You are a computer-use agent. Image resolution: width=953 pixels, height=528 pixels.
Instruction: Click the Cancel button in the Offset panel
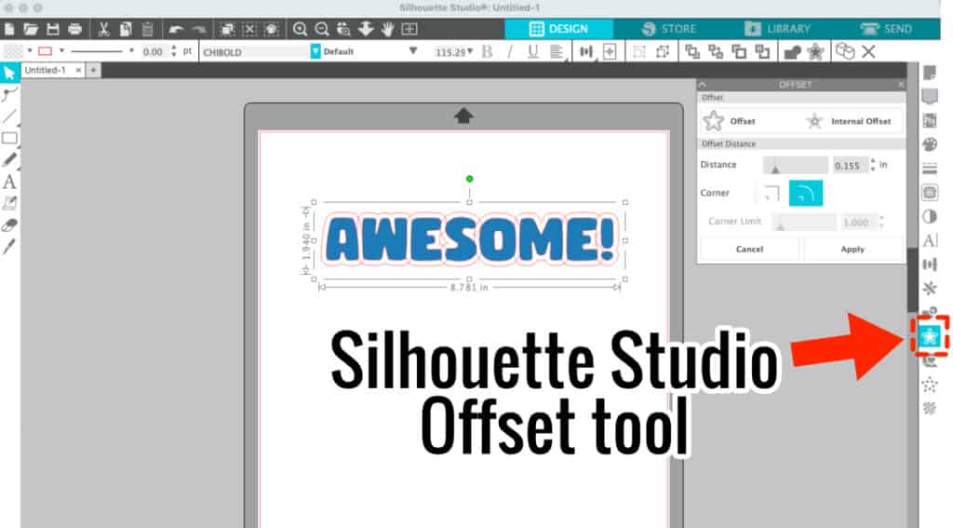coord(749,250)
